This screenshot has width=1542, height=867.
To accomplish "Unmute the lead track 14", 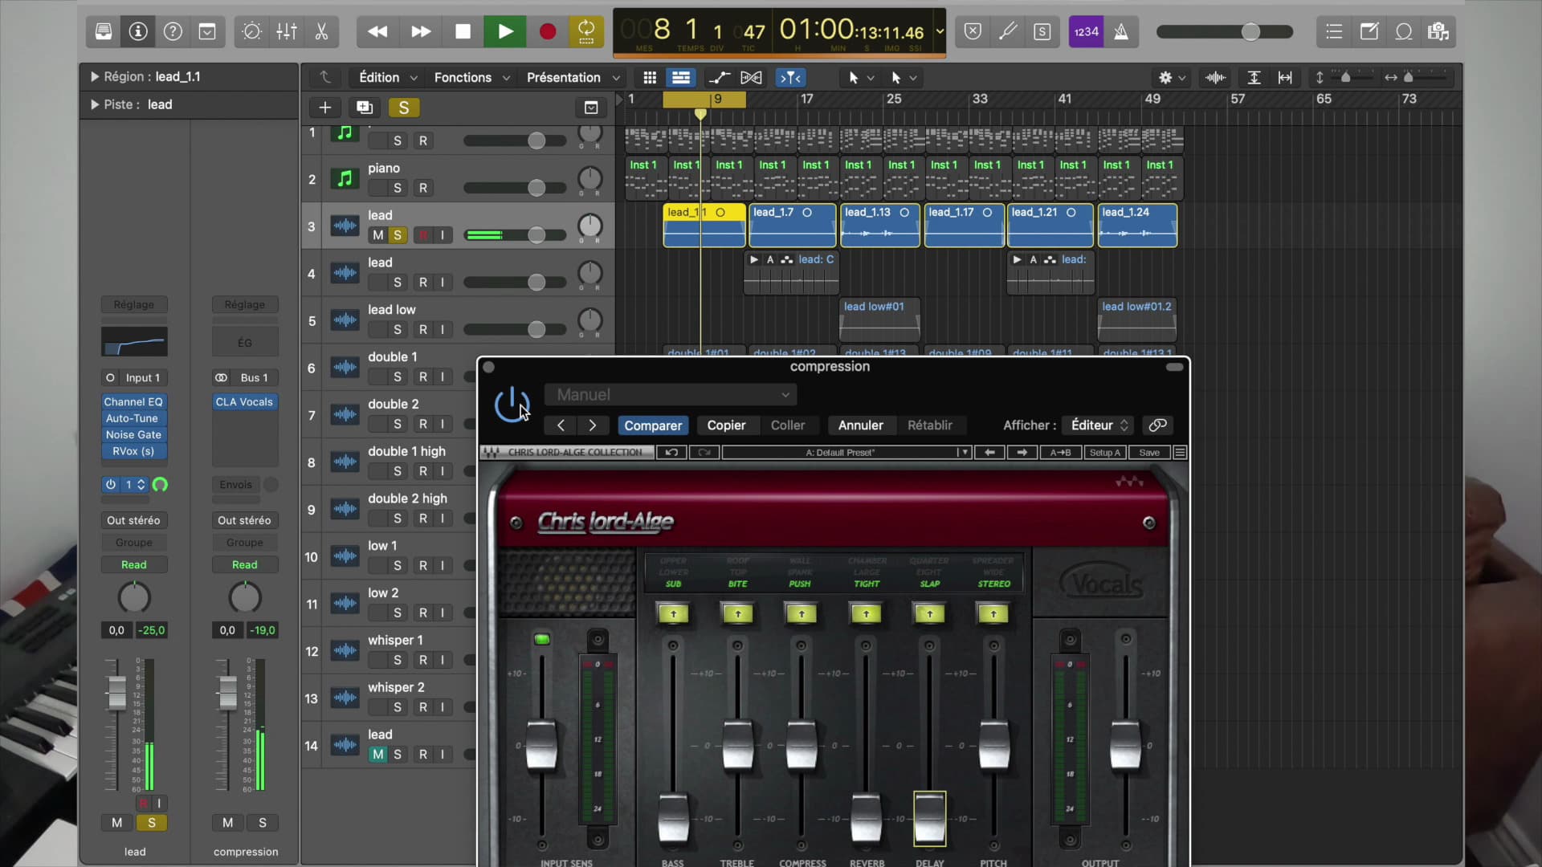I will 377,755.
